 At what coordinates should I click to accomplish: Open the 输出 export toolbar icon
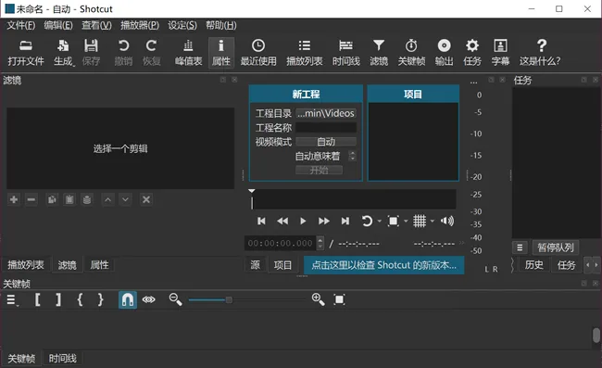click(x=444, y=53)
